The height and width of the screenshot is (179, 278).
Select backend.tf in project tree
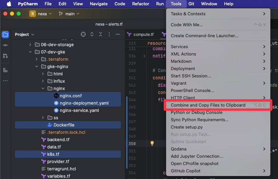[68, 139]
